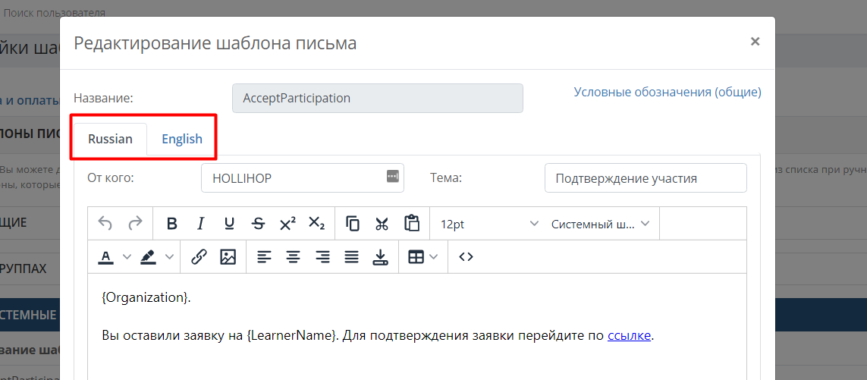Expand the highlight color dropdown arrow
Image resolution: width=867 pixels, height=380 pixels.
click(x=169, y=256)
